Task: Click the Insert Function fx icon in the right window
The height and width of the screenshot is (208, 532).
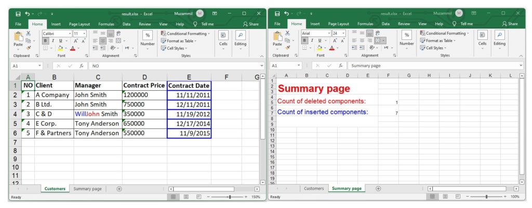Action: (341, 66)
